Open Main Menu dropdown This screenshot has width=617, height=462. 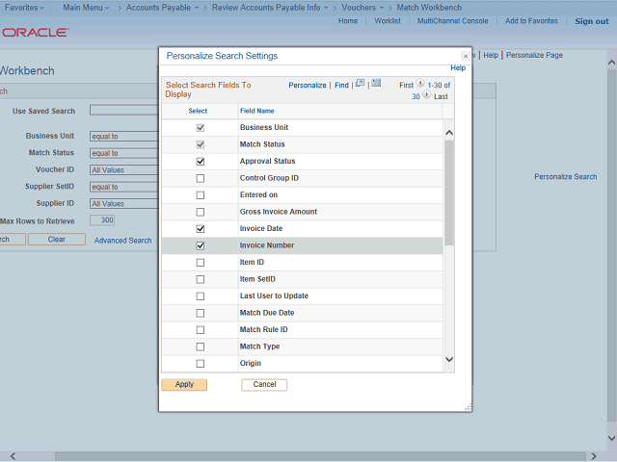tap(86, 8)
